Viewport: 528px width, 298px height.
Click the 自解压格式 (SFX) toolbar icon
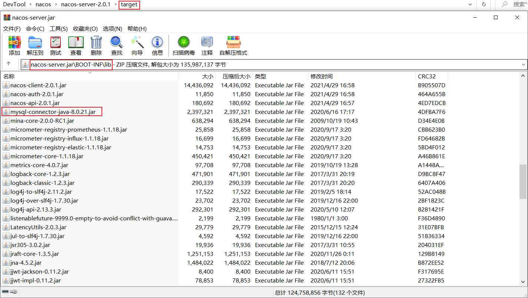(233, 42)
